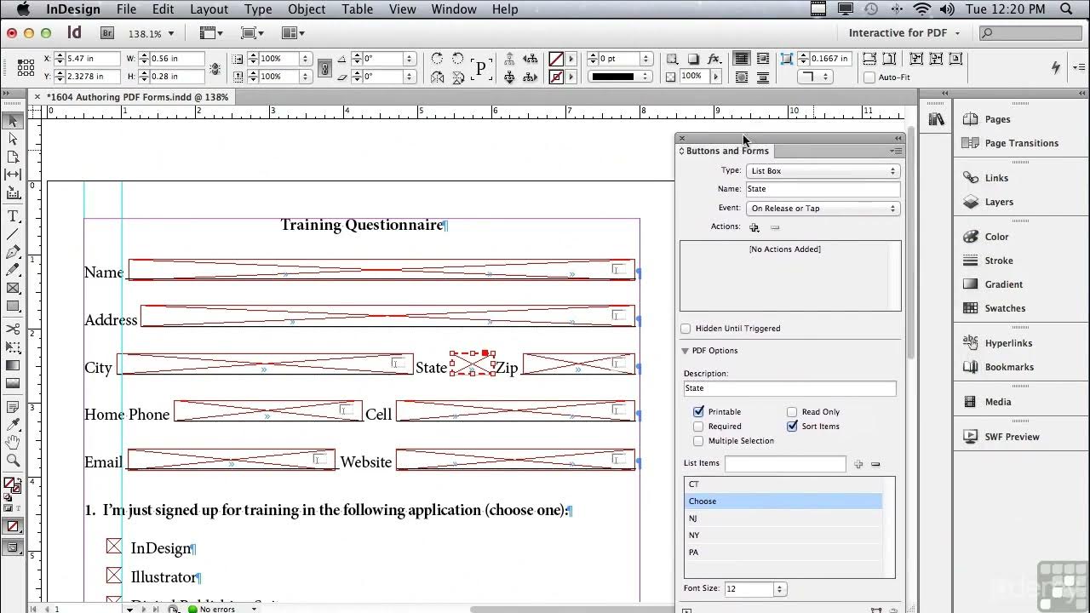The image size is (1090, 613).
Task: Open the Layers panel
Action: click(999, 202)
